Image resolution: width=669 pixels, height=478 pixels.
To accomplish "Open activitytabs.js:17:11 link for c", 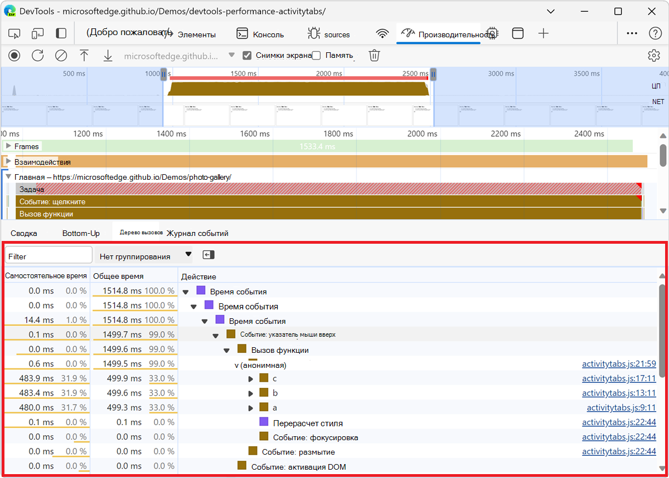I will 619,379.
